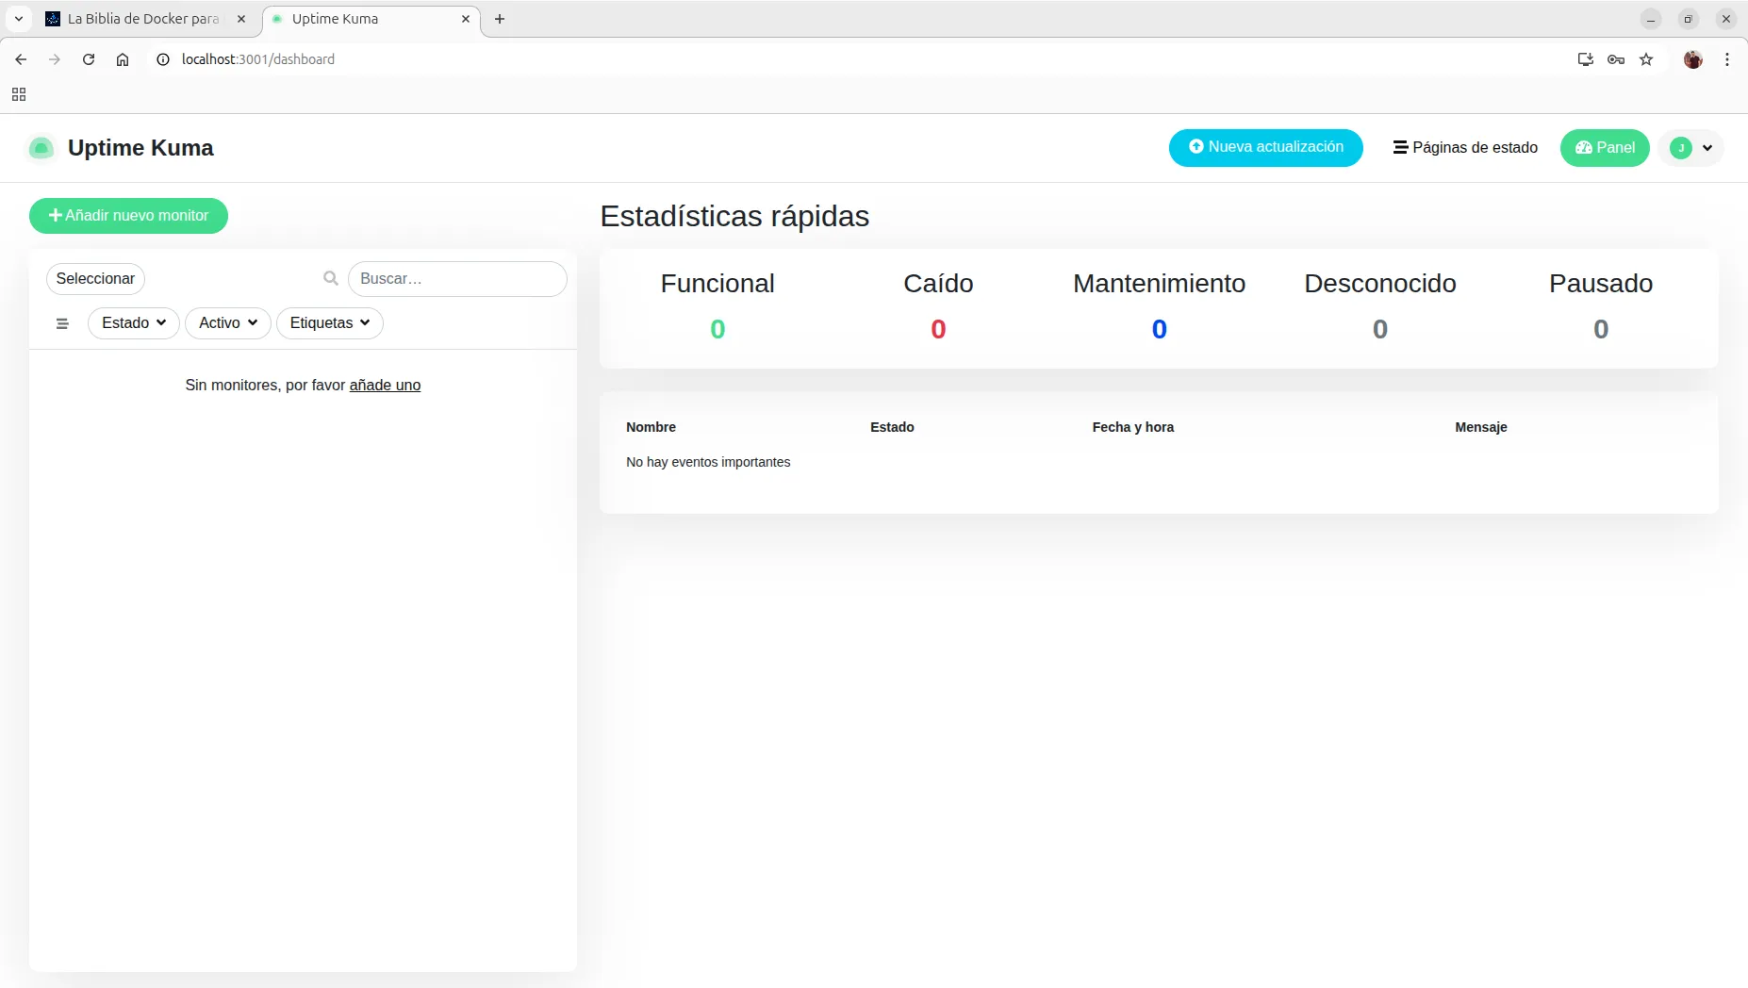
Task: Go back in browser history
Action: pos(21,59)
